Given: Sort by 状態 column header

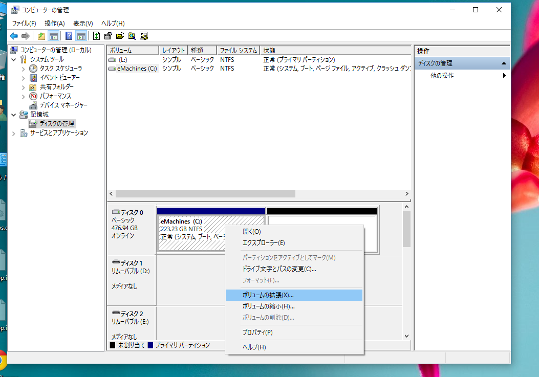Looking at the screenshot, I should coord(335,50).
